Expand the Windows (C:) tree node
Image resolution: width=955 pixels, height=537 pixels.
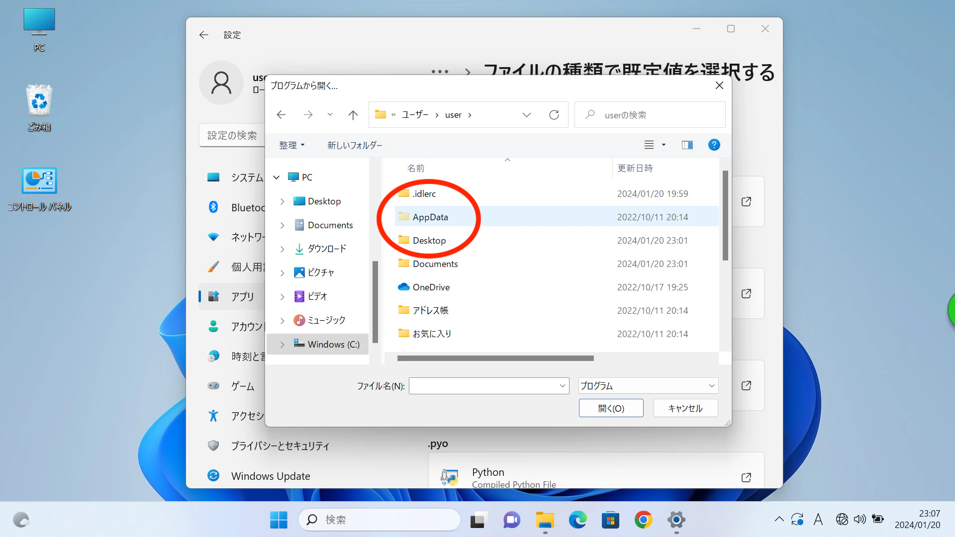tap(282, 344)
